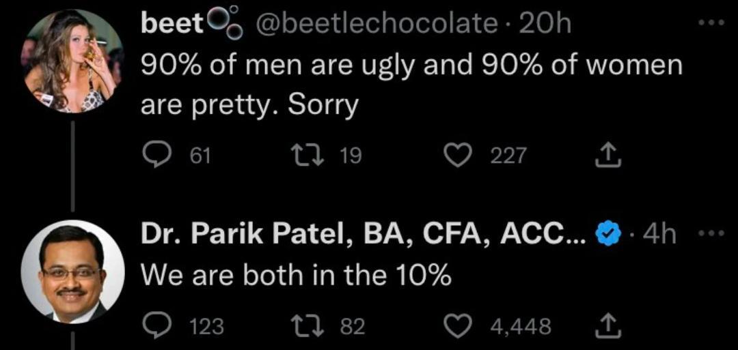The image size is (738, 350).
Task: Click the 'Dr. Parik Patel, BA, CFA, ACC...' name
Action: coord(362,234)
